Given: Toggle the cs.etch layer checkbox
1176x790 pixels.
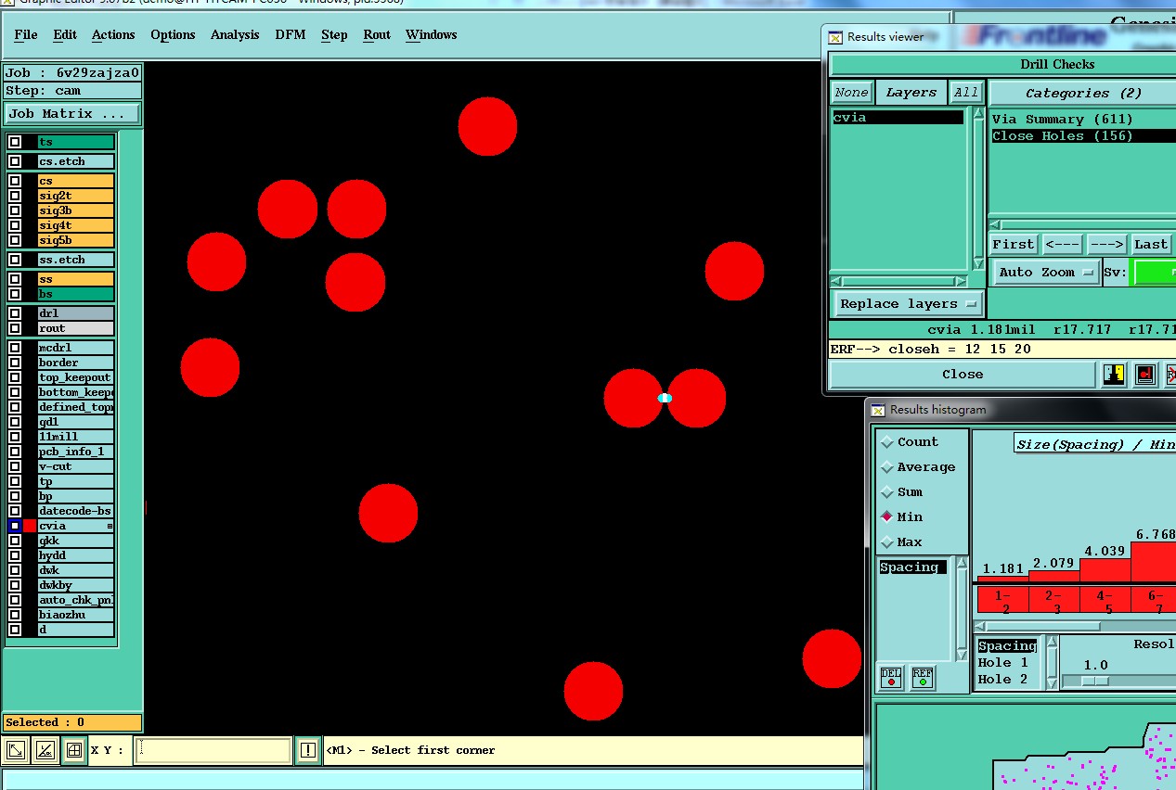Looking at the screenshot, I should 15,161.
